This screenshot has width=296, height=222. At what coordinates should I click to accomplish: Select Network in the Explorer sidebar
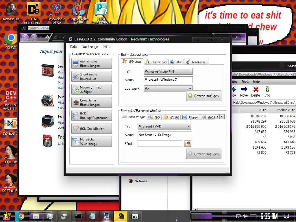[138, 181]
